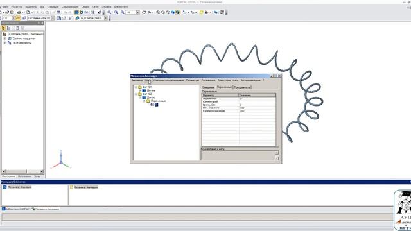Click the scale value field showing 1.0
Screen dimensions: 411x231
point(130,12)
